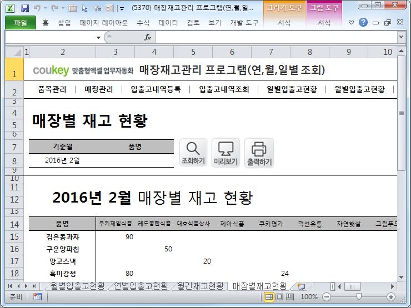Viewport: 411px width, 308px height.
Task: Click the insert function fx icon
Action: 148,37
